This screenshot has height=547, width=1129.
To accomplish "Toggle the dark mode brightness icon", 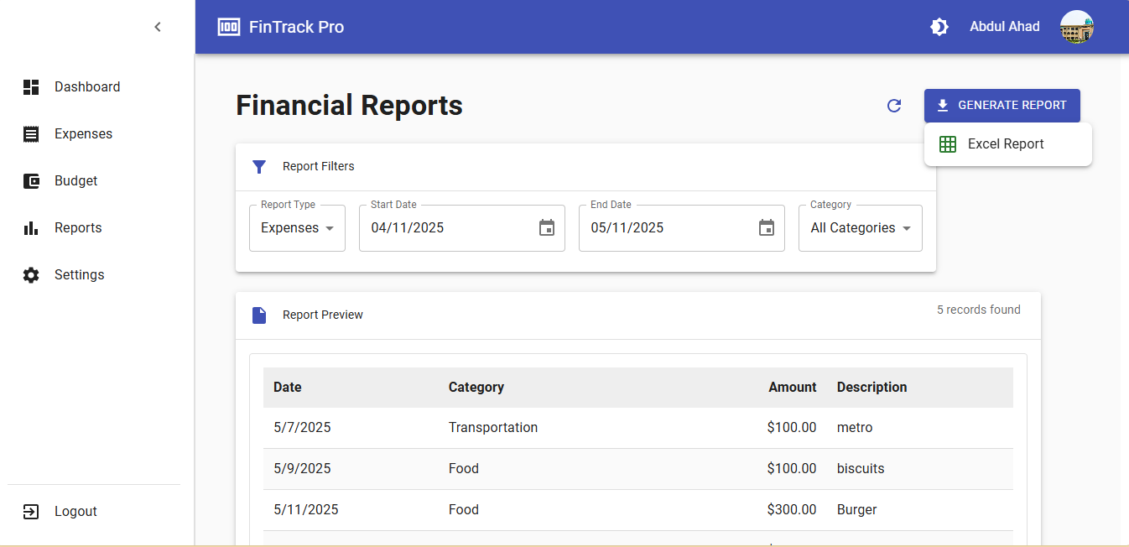I will click(939, 27).
